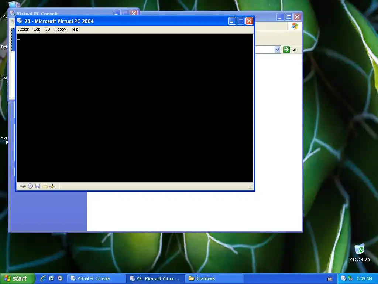Open the Start menu

(17, 278)
